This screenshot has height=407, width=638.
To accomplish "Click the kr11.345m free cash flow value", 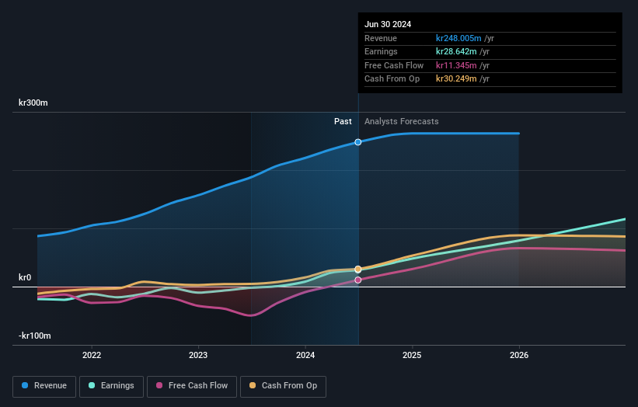I will [x=456, y=65].
